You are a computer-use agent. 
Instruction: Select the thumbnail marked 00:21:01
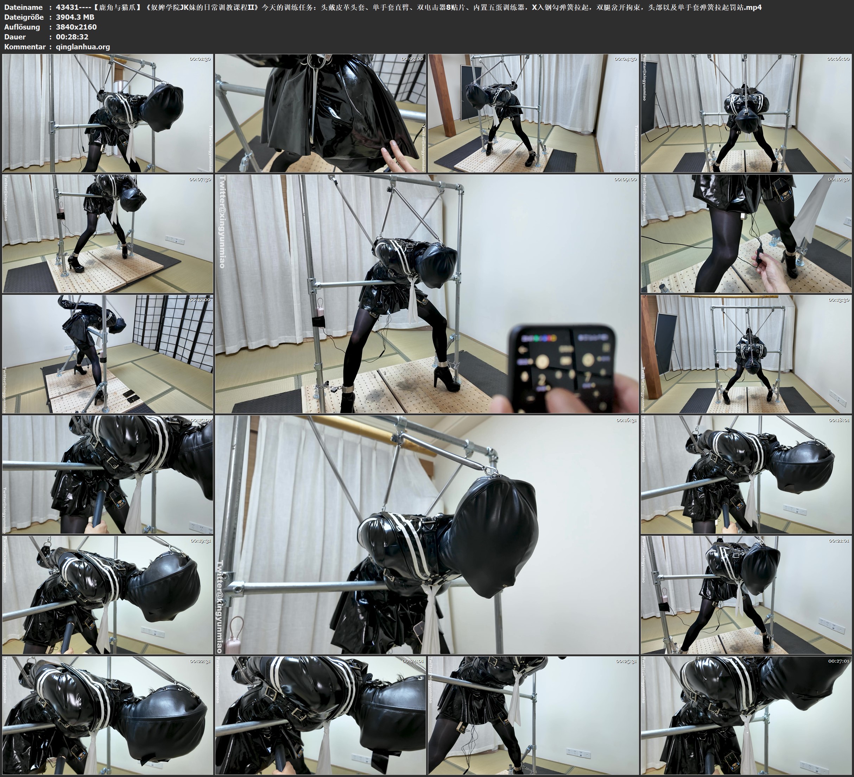(x=746, y=595)
